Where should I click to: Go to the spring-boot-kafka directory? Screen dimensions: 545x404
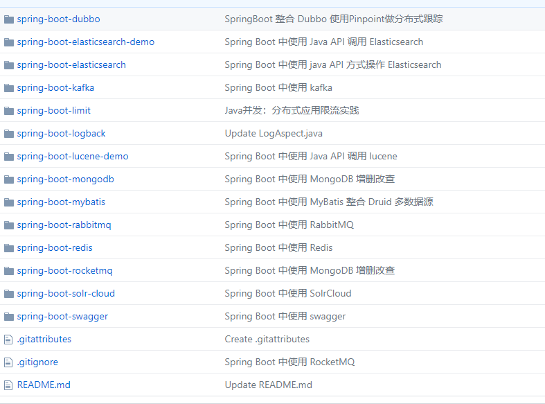[x=55, y=87]
